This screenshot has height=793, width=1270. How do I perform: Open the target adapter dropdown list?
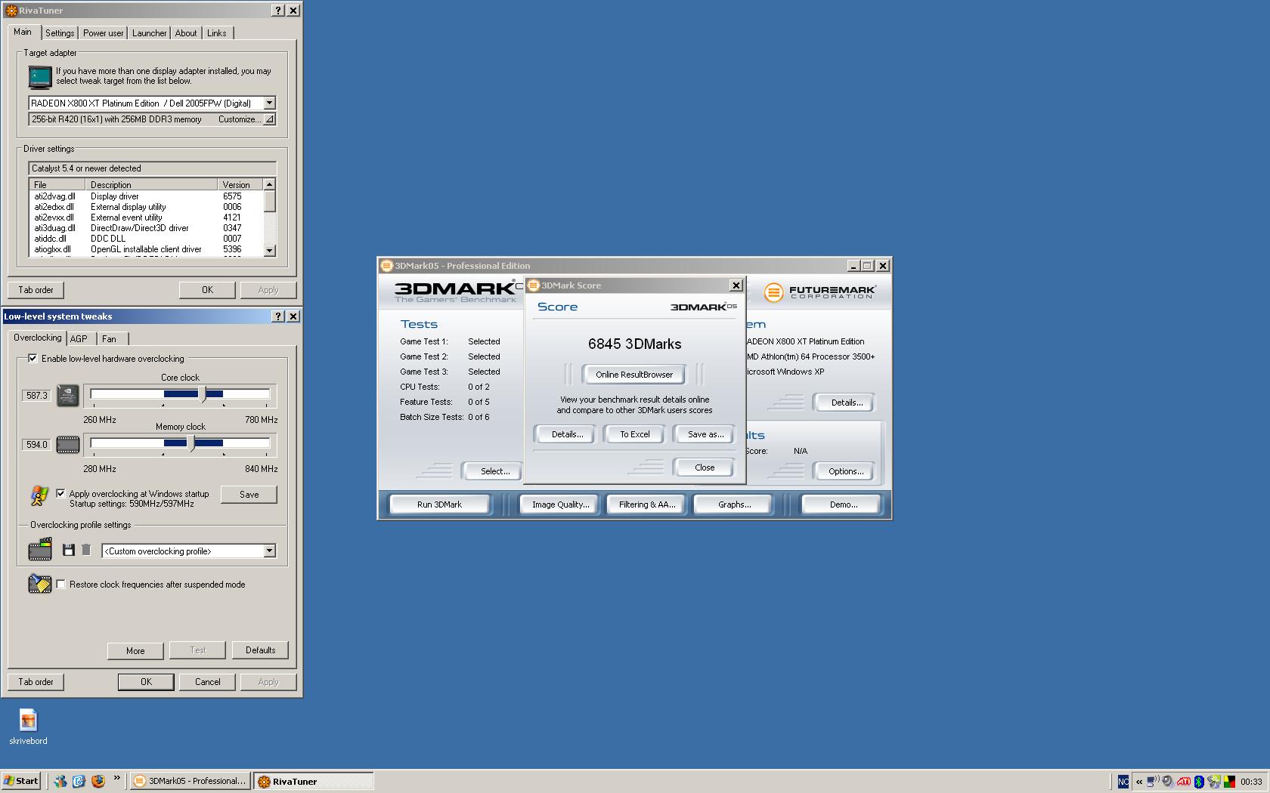coord(269,103)
